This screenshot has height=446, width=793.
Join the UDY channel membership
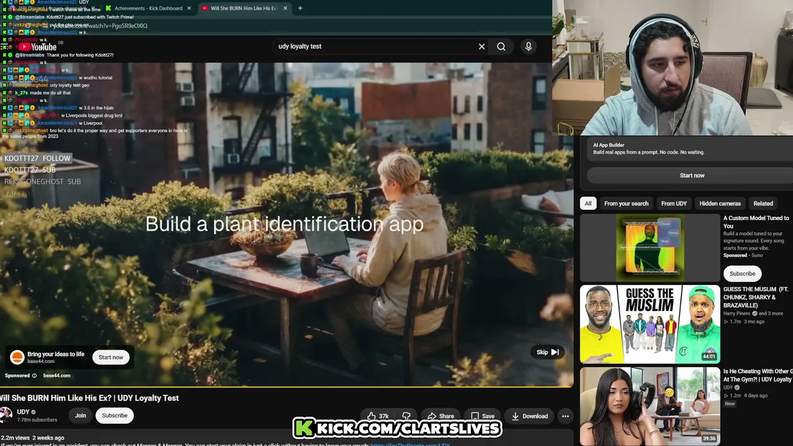point(81,416)
